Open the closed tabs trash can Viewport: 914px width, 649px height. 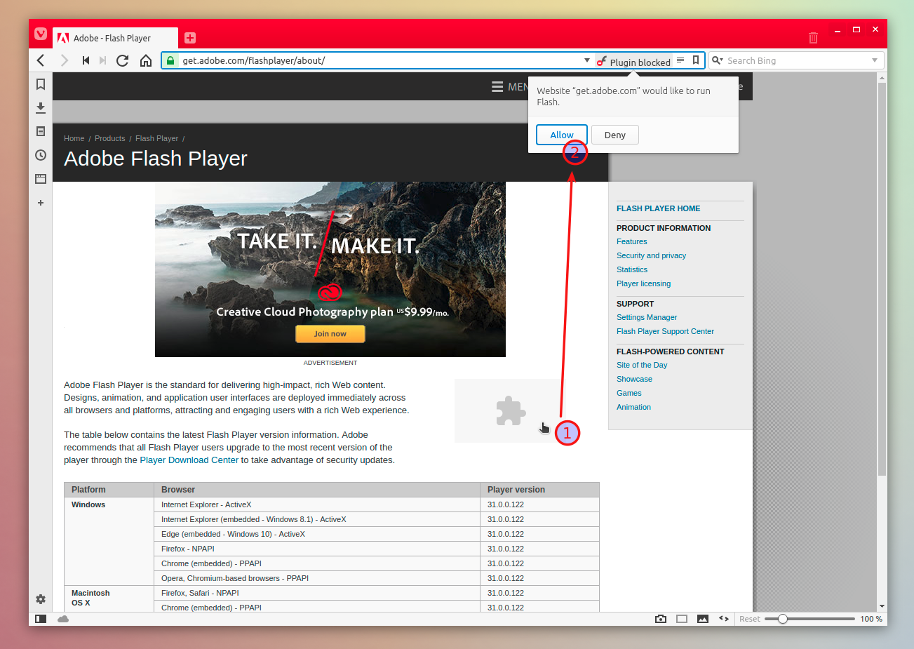point(813,38)
